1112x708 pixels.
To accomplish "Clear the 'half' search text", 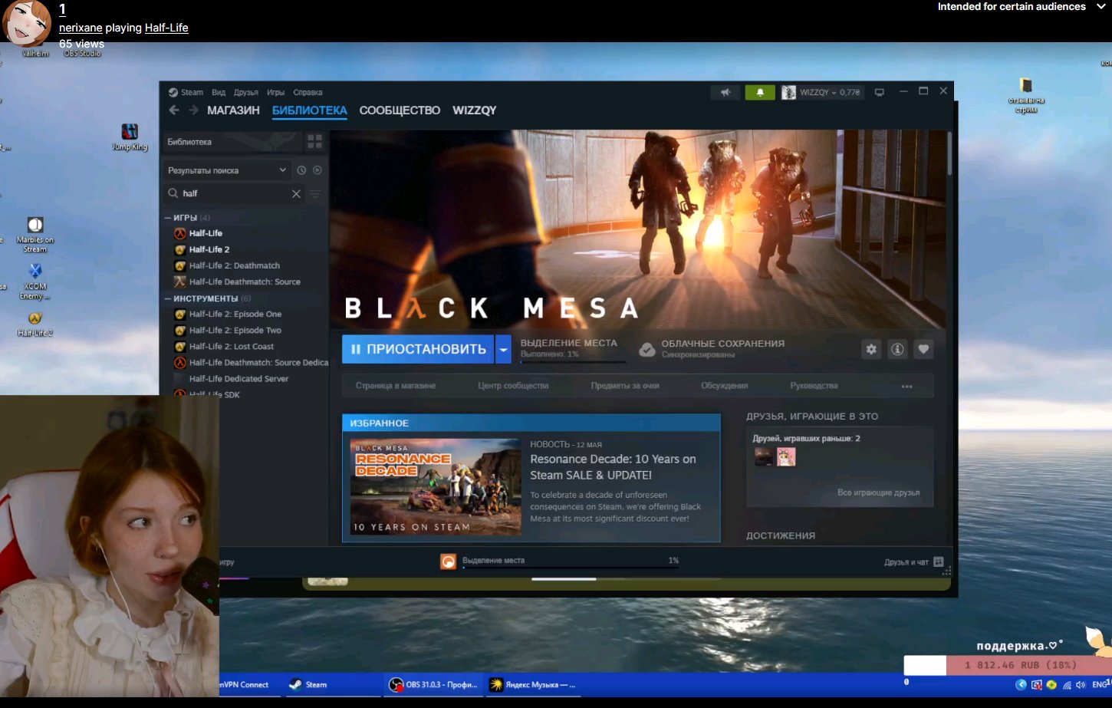I will click(x=296, y=194).
